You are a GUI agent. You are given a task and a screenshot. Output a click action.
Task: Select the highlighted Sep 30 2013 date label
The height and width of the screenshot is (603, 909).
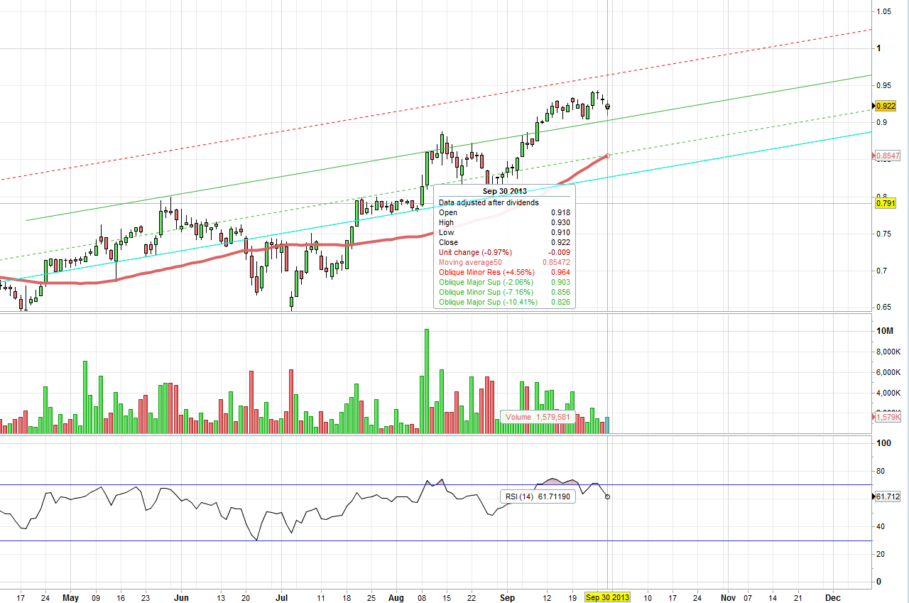[607, 597]
